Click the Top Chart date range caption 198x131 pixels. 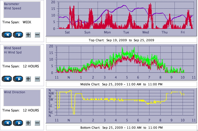tap(121, 40)
